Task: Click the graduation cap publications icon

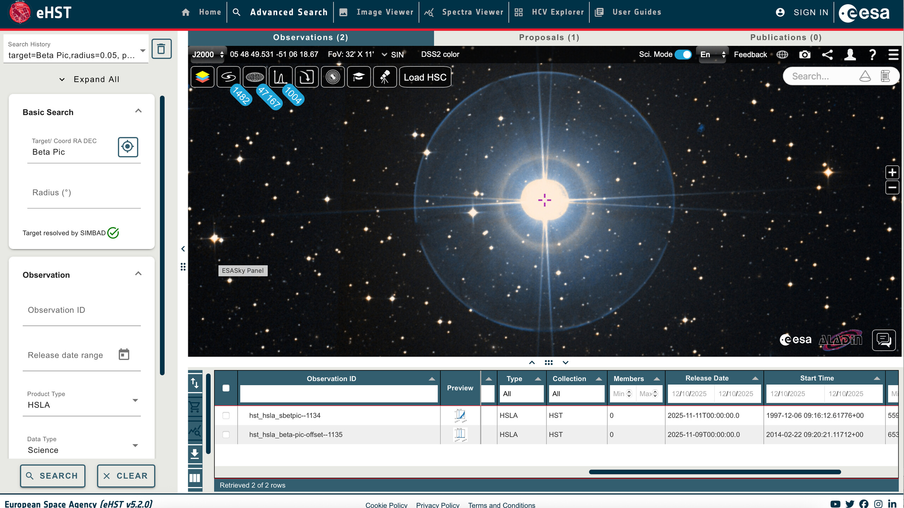Action: pos(358,77)
